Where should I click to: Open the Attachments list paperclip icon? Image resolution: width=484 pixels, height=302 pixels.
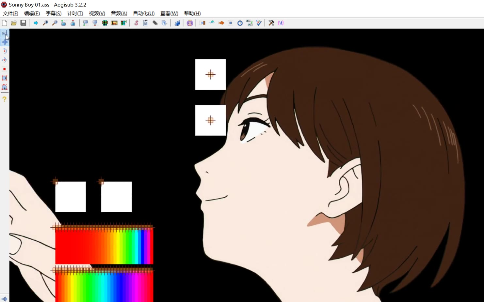(155, 23)
